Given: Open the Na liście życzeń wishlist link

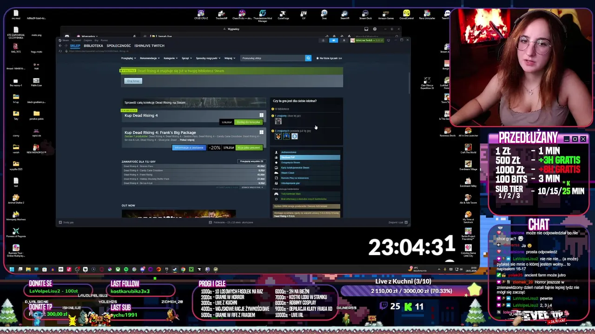Looking at the screenshot, I should click(x=329, y=58).
